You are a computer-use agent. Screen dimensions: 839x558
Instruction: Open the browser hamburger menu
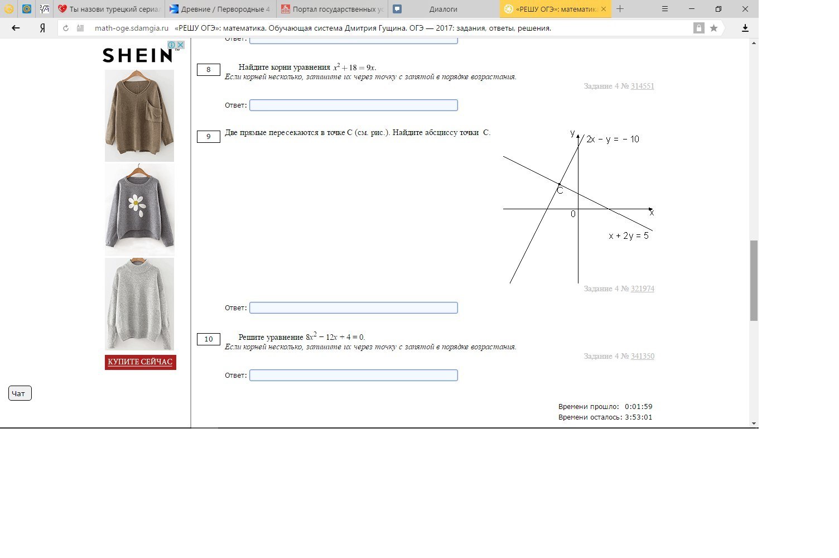(x=665, y=9)
